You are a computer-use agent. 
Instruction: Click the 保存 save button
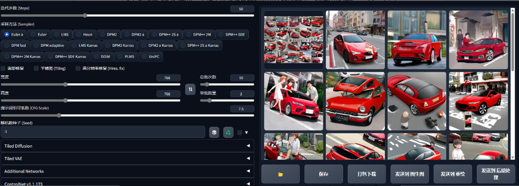coord(324,174)
